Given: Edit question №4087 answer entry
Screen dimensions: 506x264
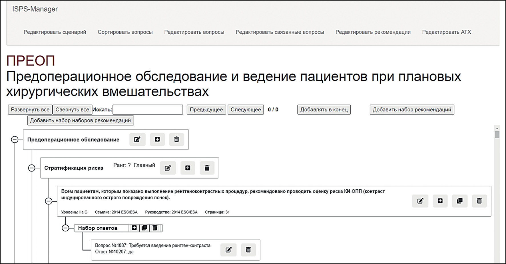Looking at the screenshot, I should (x=228, y=250).
